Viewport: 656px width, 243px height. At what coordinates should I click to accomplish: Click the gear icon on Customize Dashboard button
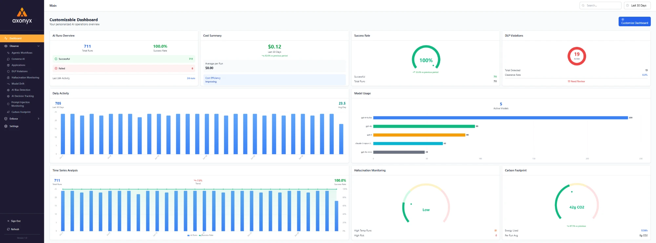tap(623, 19)
